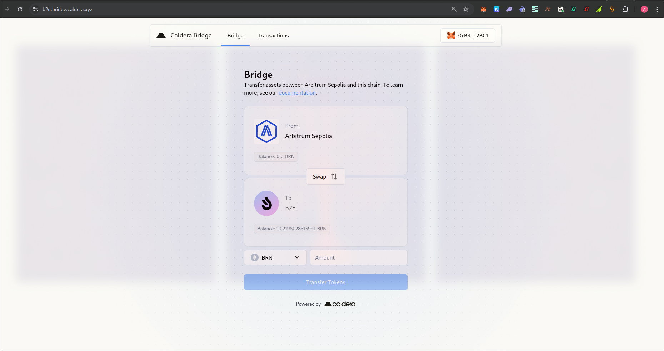
Task: Switch to the Bridge tab
Action: pyautogui.click(x=235, y=36)
